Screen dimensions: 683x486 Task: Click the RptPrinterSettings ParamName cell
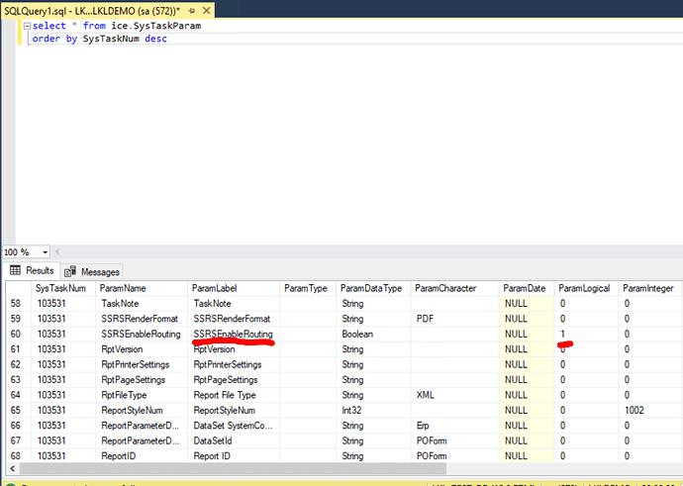(142, 364)
